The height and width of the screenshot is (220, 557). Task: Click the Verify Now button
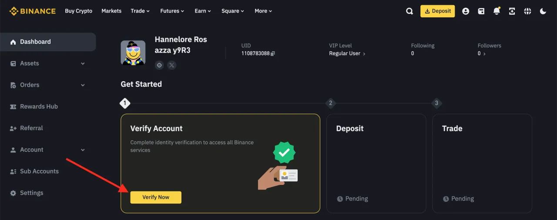pos(156,197)
